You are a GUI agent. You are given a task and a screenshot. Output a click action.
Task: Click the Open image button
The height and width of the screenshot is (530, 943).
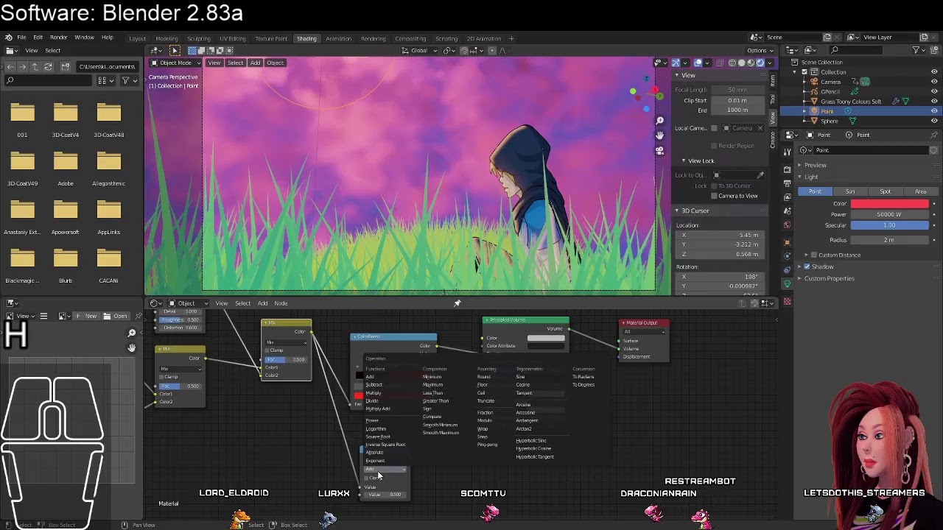click(x=116, y=316)
